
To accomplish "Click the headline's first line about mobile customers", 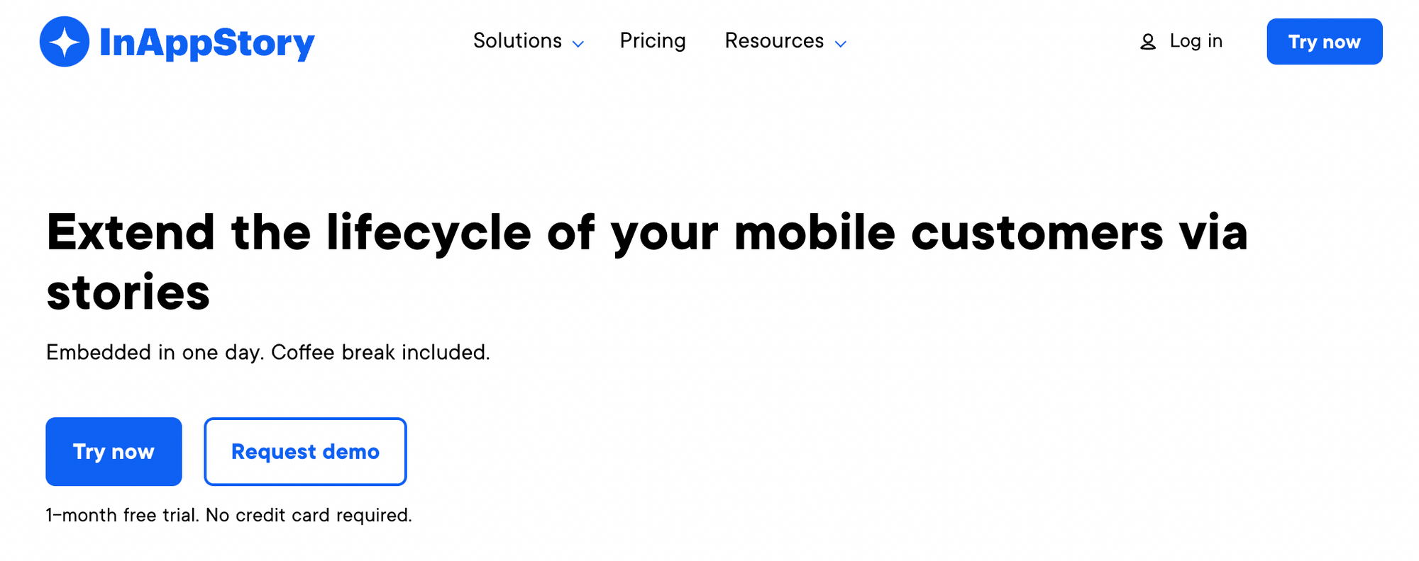I will pos(646,232).
